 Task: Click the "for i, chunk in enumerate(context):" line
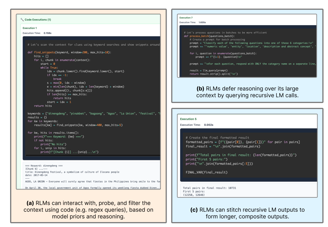(x=62, y=60)
